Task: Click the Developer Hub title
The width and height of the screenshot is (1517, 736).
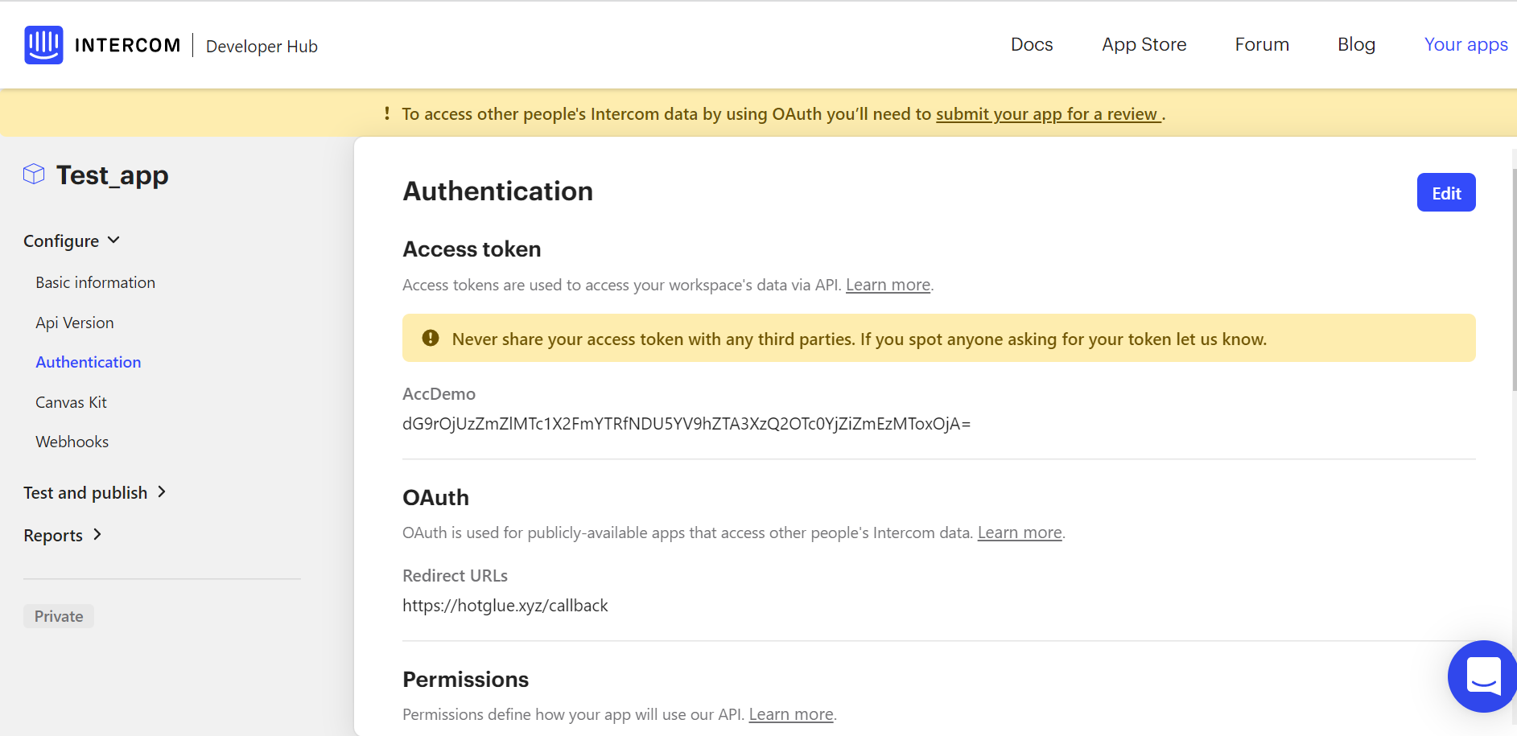Action: click(262, 46)
